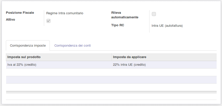Enable the Rileva automaticamente checkbox
The image size is (222, 106).
coord(154,14)
